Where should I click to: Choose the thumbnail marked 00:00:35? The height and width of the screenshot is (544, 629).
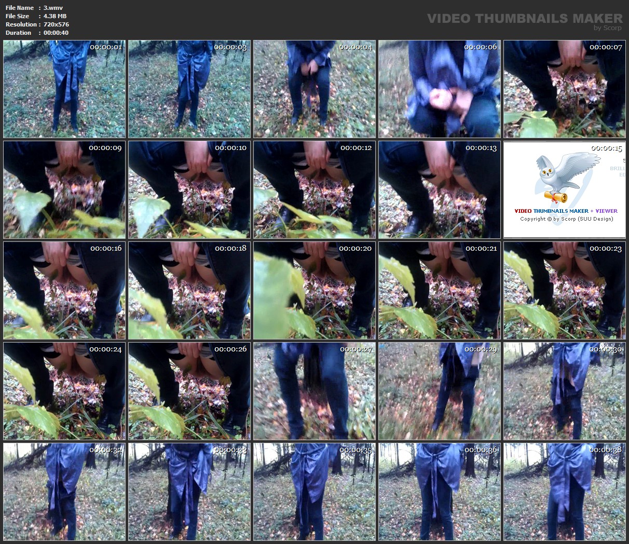point(314,492)
